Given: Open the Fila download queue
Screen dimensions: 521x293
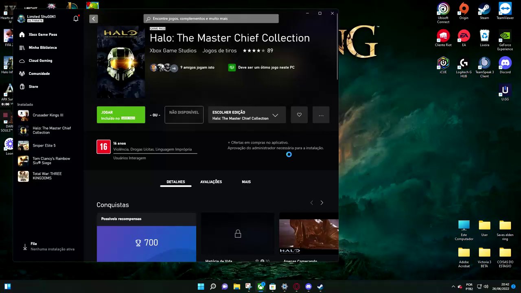Looking at the screenshot, I should pos(49,247).
